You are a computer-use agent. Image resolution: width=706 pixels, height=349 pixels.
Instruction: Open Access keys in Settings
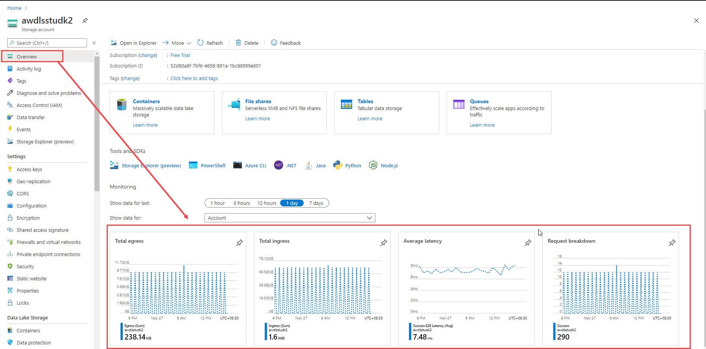[x=29, y=169]
